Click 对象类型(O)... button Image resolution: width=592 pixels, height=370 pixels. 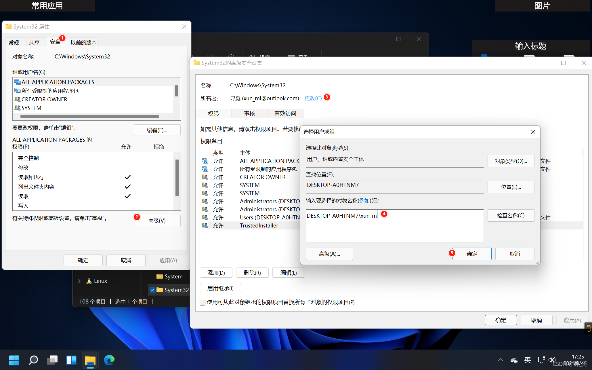[511, 161]
